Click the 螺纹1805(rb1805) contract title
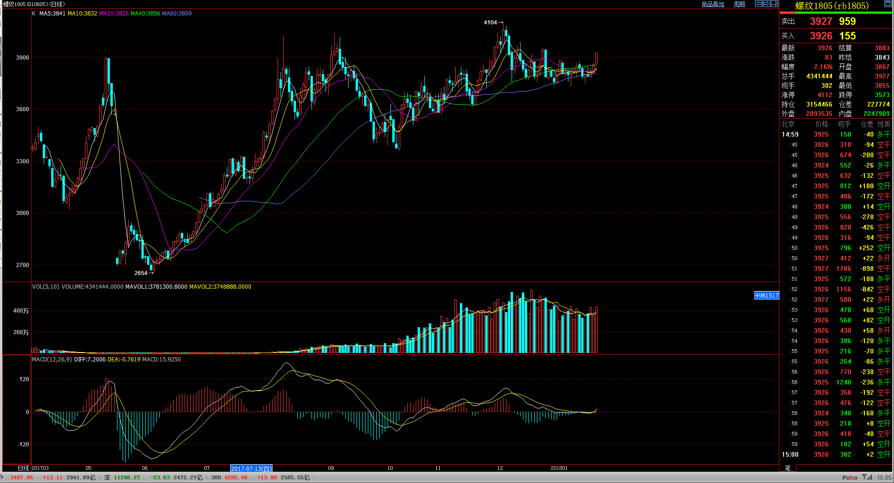894x483 pixels. point(832,6)
